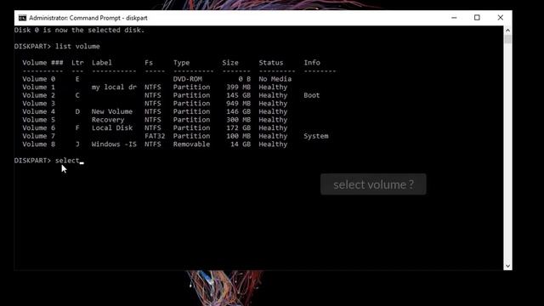
Task: Click the '145 GB' size value
Action: [238, 95]
